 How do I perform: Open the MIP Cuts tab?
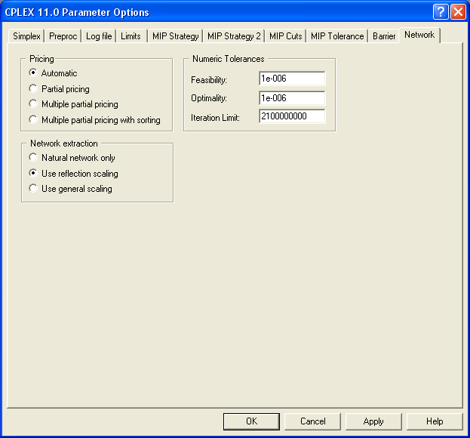286,36
